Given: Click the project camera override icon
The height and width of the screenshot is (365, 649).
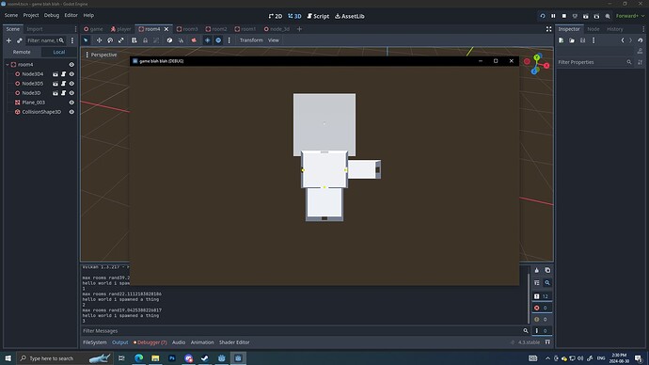Looking at the screenshot, I should 194,40.
